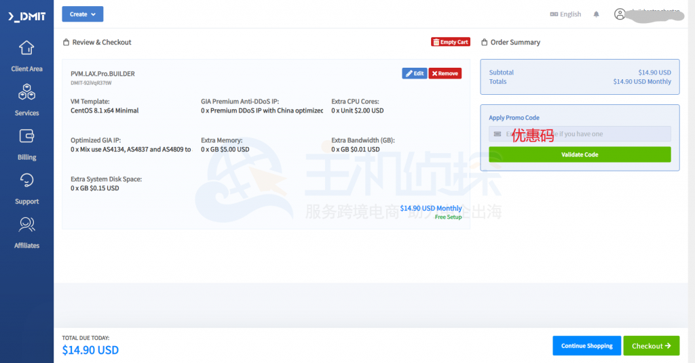695x363 pixels.
Task: Switch language via English selector
Action: pos(565,14)
